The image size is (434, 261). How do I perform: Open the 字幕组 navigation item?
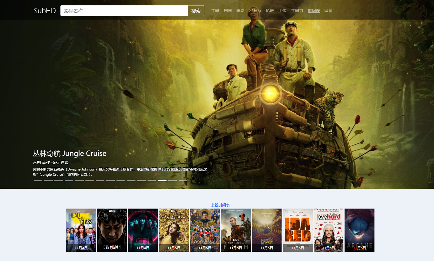(x=297, y=11)
